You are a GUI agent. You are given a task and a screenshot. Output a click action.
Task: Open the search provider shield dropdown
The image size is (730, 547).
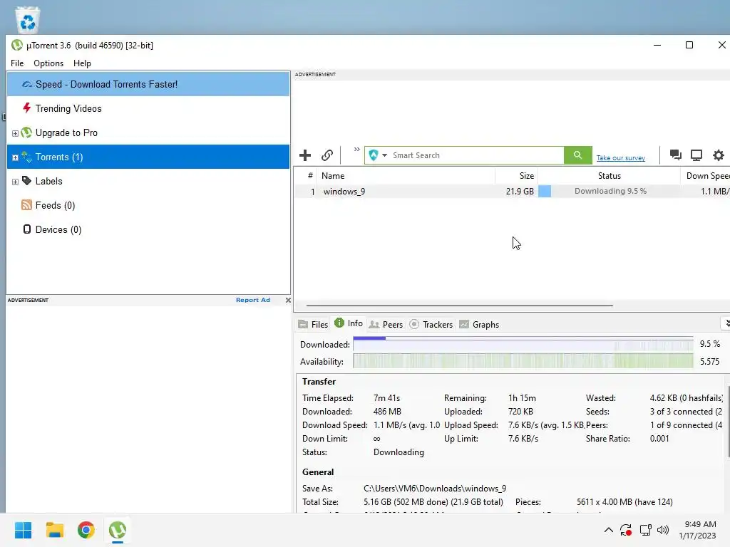[378, 155]
